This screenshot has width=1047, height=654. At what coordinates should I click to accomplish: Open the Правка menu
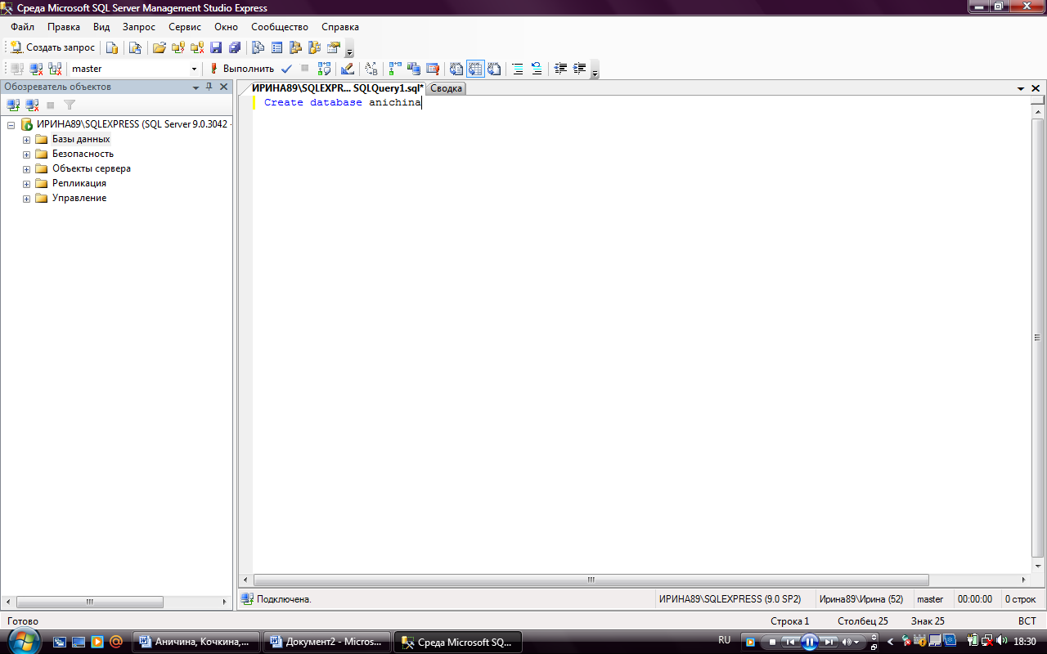coord(64,27)
